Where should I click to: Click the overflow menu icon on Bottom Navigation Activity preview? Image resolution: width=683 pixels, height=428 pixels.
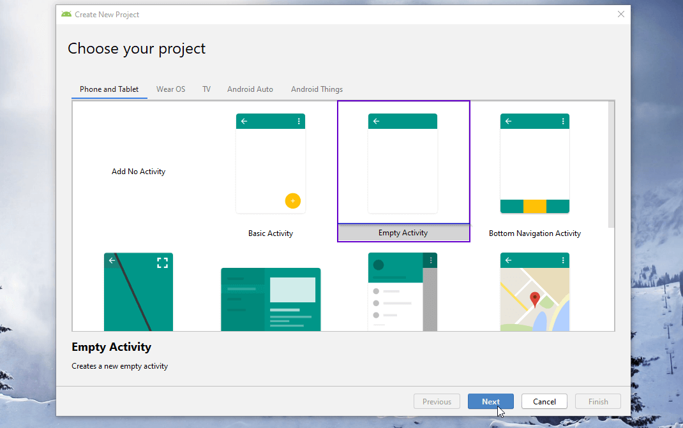(x=562, y=121)
